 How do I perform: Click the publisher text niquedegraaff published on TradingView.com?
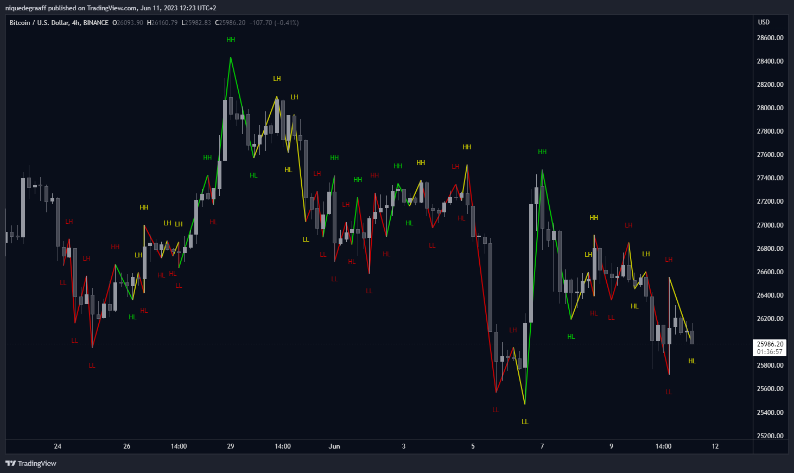click(x=71, y=8)
